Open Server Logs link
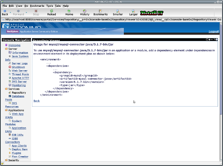 click(20, 63)
